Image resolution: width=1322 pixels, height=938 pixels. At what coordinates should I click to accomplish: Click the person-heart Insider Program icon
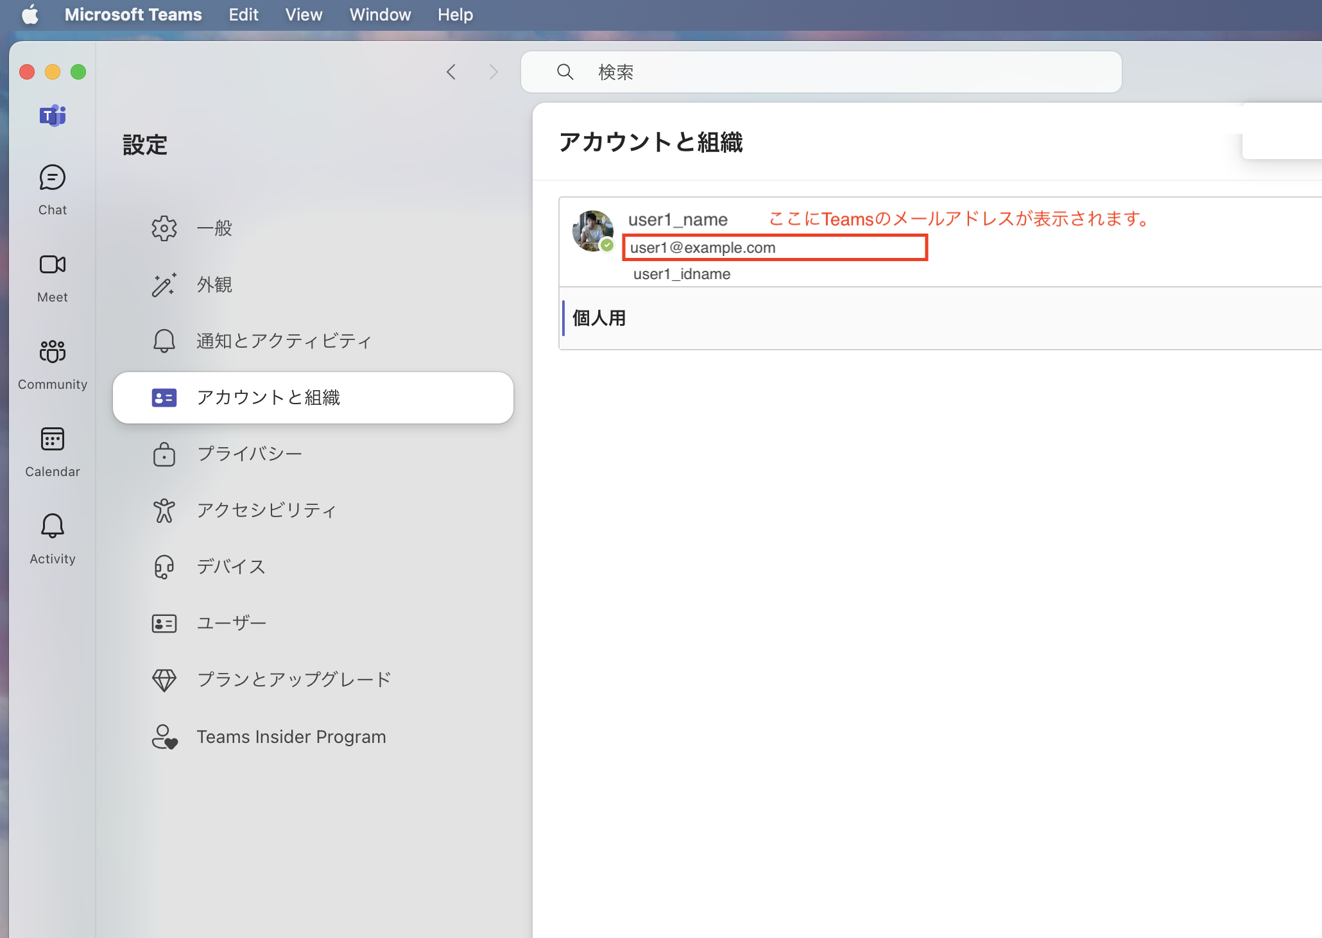[x=164, y=737]
